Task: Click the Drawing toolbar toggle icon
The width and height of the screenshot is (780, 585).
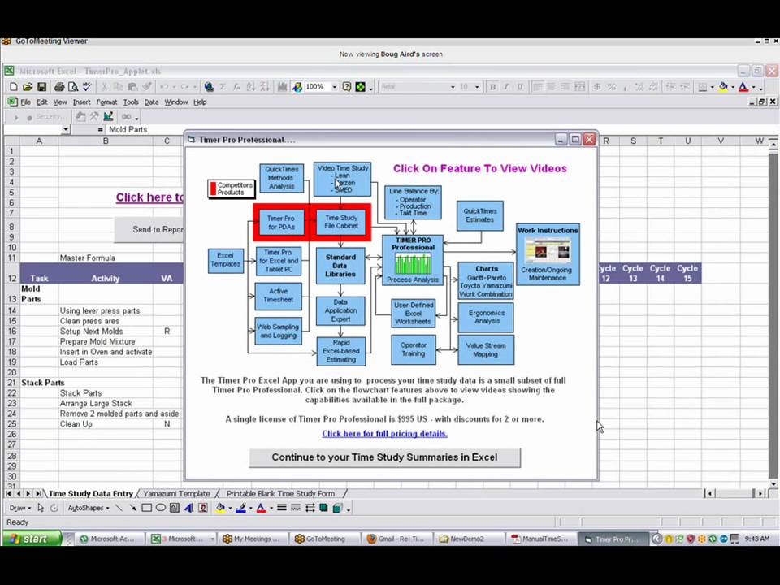Action: 297,87
